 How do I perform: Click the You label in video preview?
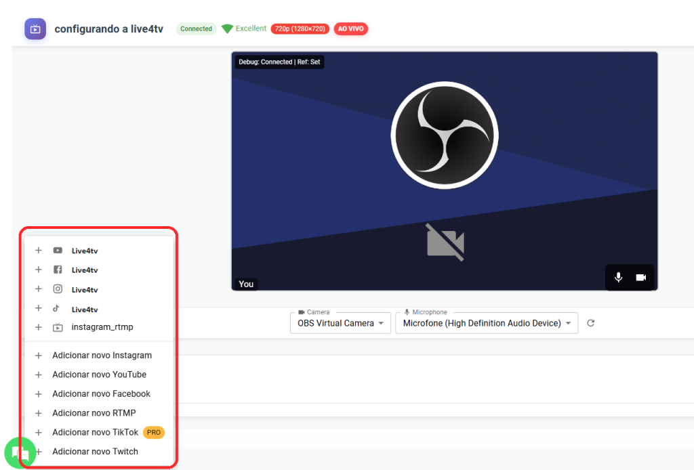coord(246,284)
